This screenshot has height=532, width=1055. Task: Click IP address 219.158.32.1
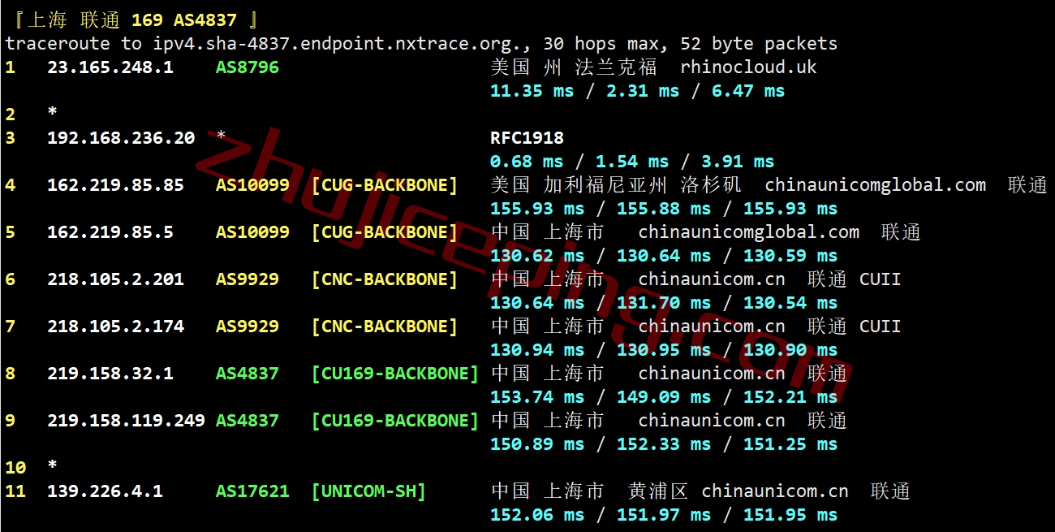coord(110,374)
